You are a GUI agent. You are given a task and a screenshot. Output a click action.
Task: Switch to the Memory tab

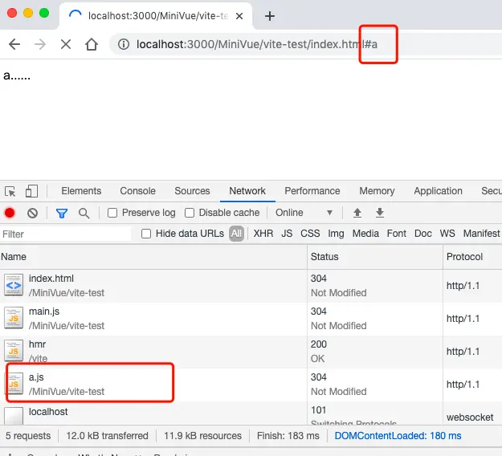pyautogui.click(x=377, y=191)
